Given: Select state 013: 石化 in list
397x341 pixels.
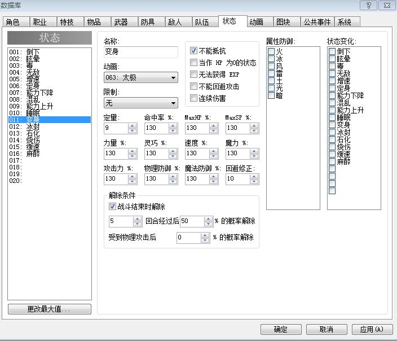Looking at the screenshot, I should click(50, 133).
